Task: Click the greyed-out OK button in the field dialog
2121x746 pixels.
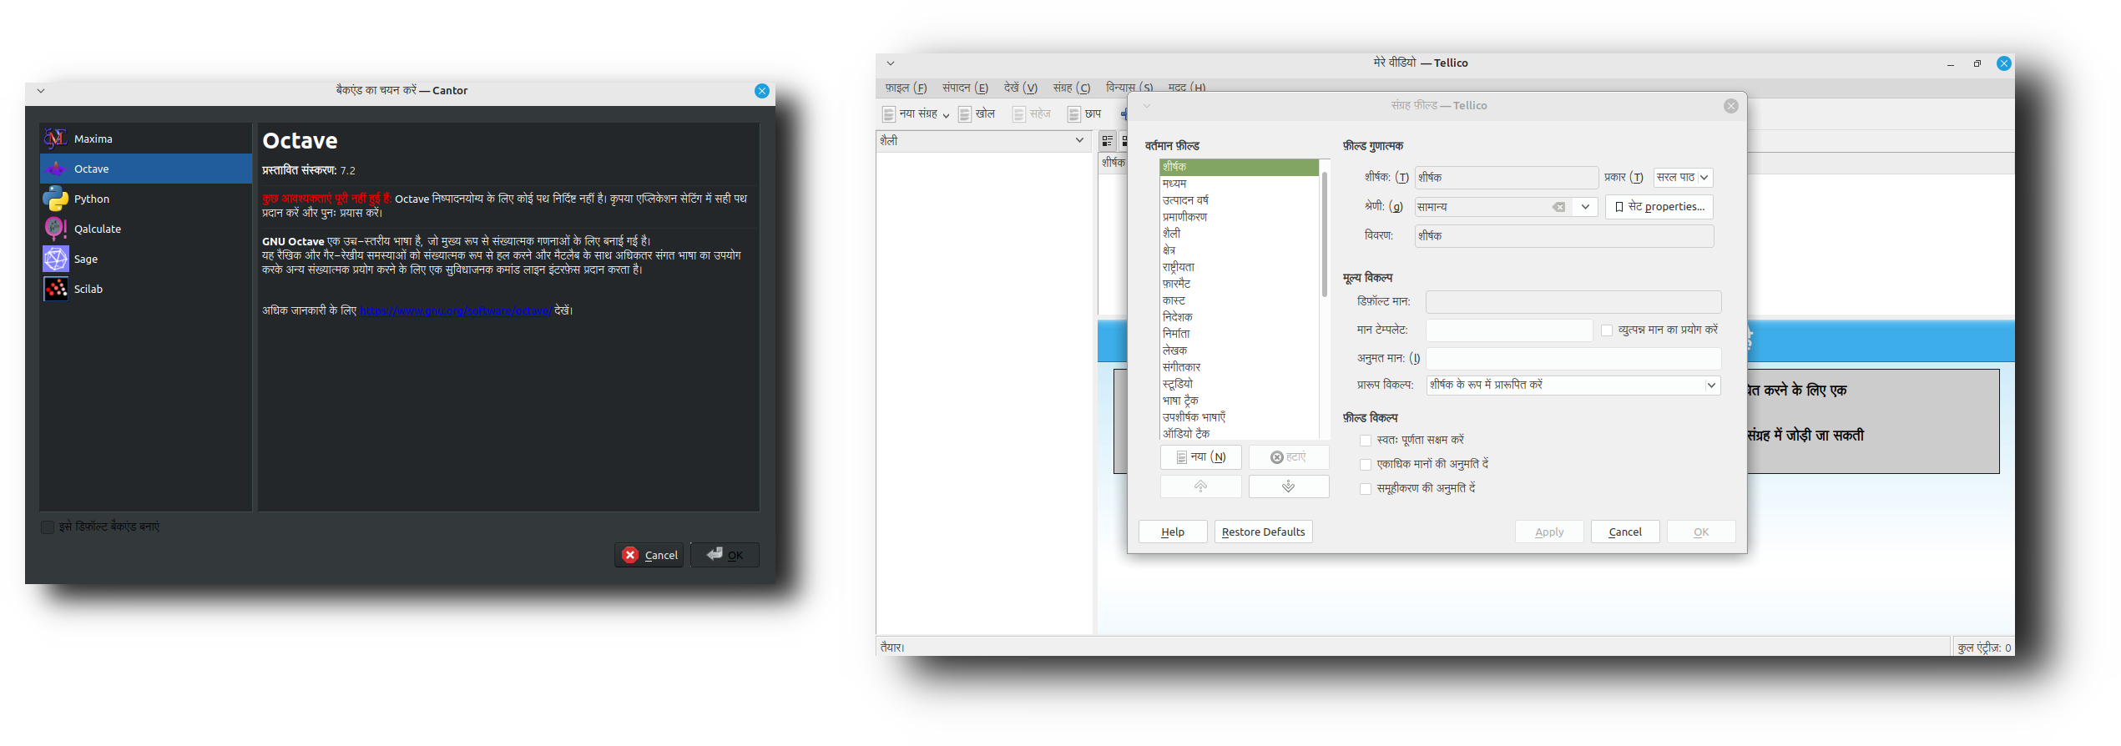Action: pyautogui.click(x=1701, y=532)
